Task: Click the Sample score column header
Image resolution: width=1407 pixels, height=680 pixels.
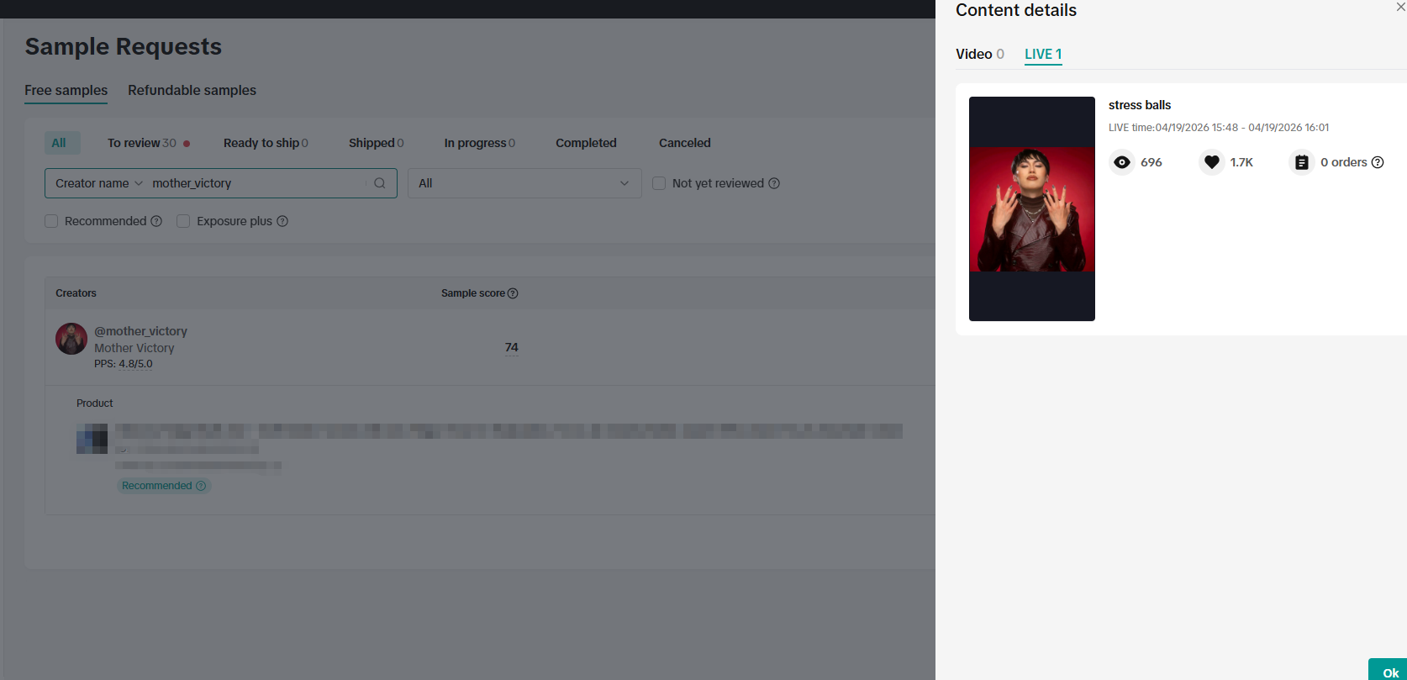Action: [473, 293]
